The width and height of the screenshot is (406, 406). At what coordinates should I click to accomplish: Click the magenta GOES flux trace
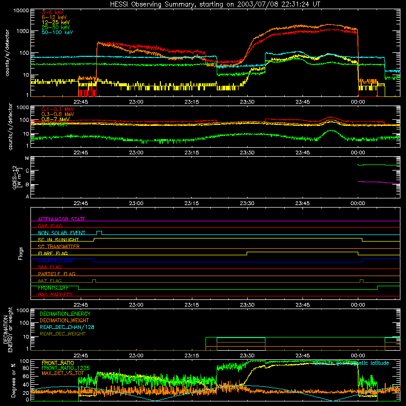coord(379,182)
